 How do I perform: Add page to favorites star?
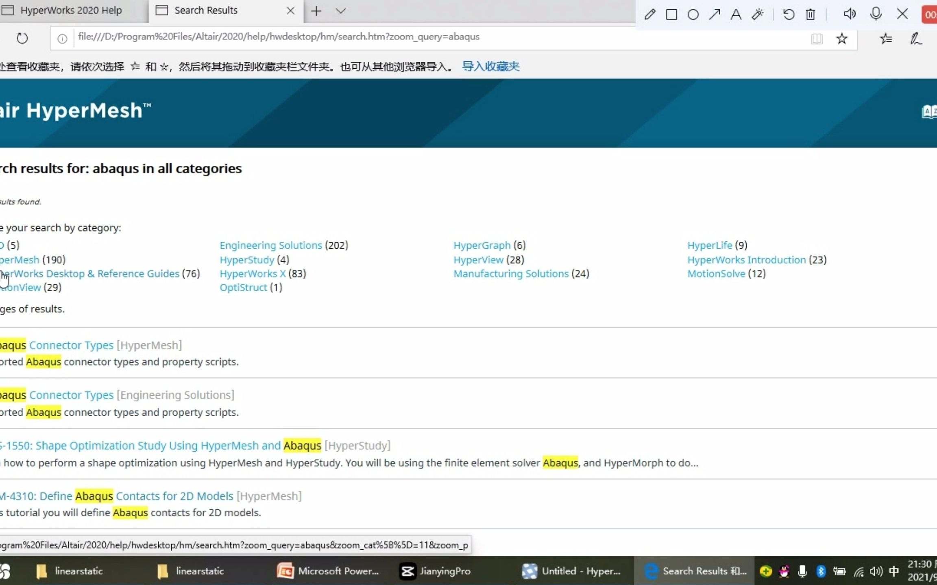tap(842, 39)
